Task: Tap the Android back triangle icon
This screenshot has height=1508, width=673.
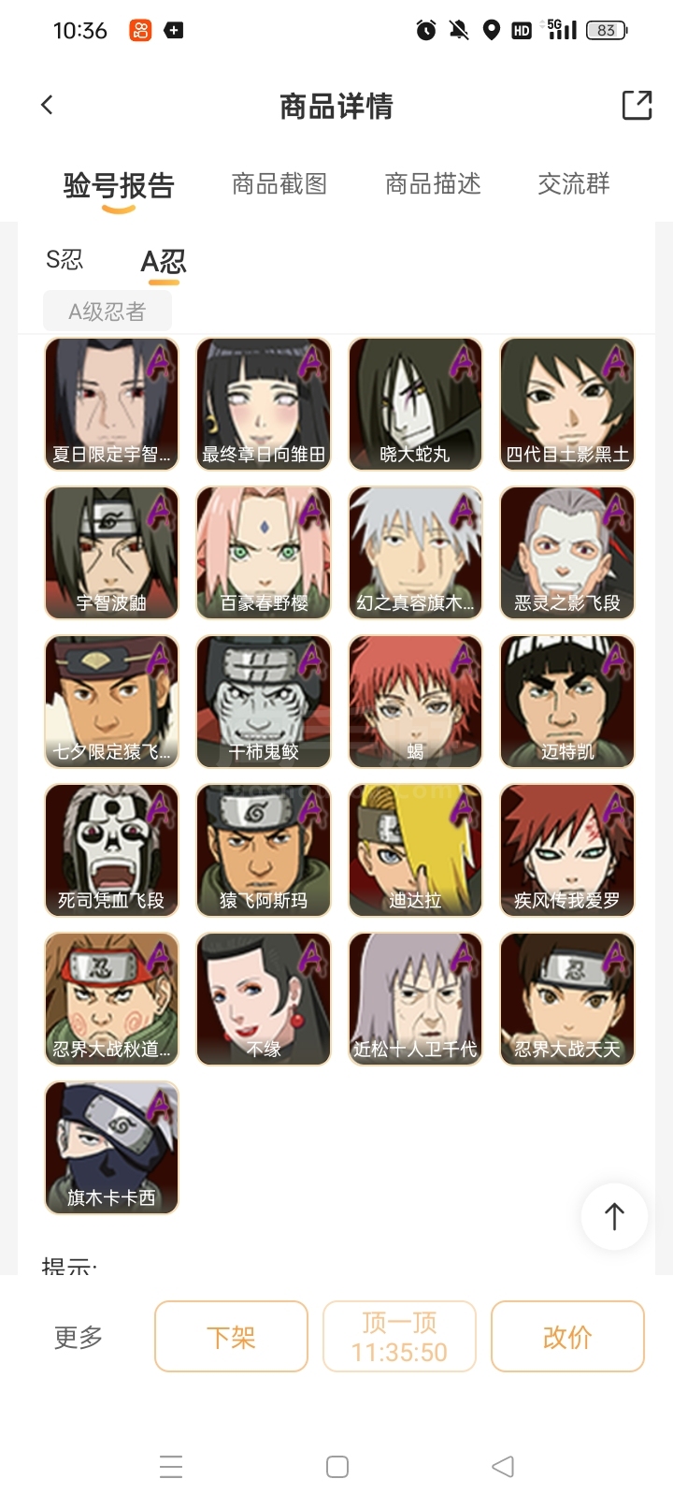Action: (503, 1466)
